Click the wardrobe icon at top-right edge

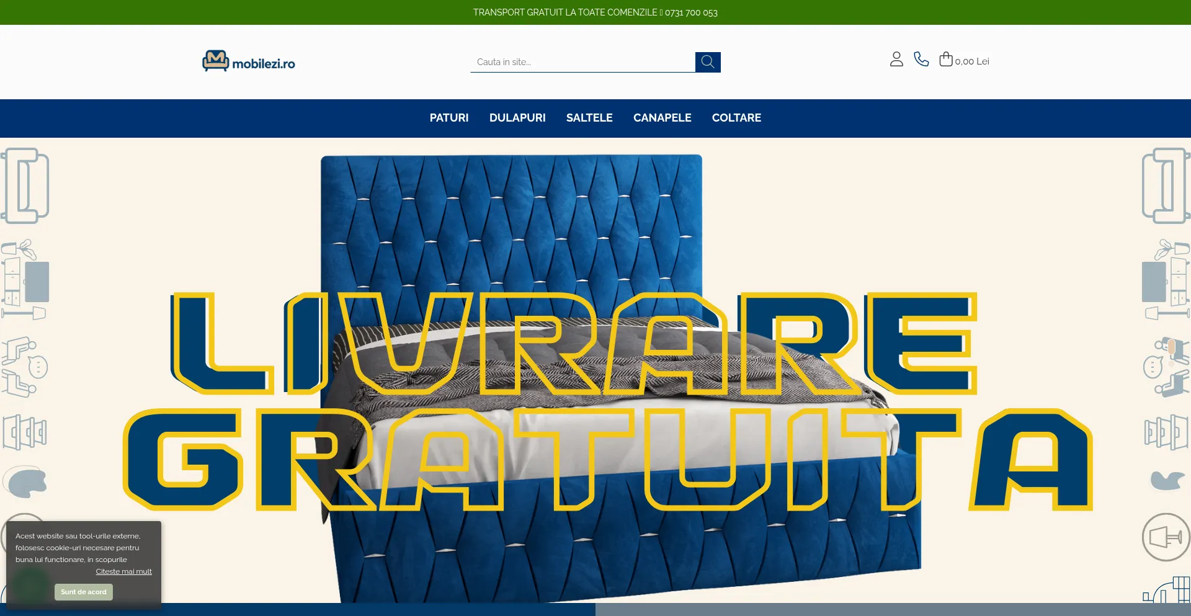pos(1165,186)
